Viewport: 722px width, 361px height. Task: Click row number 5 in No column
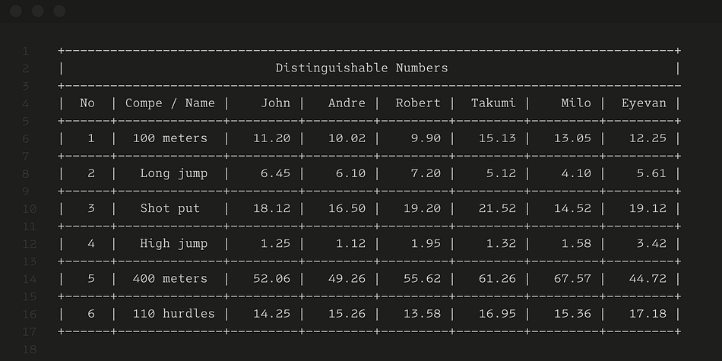(90, 279)
